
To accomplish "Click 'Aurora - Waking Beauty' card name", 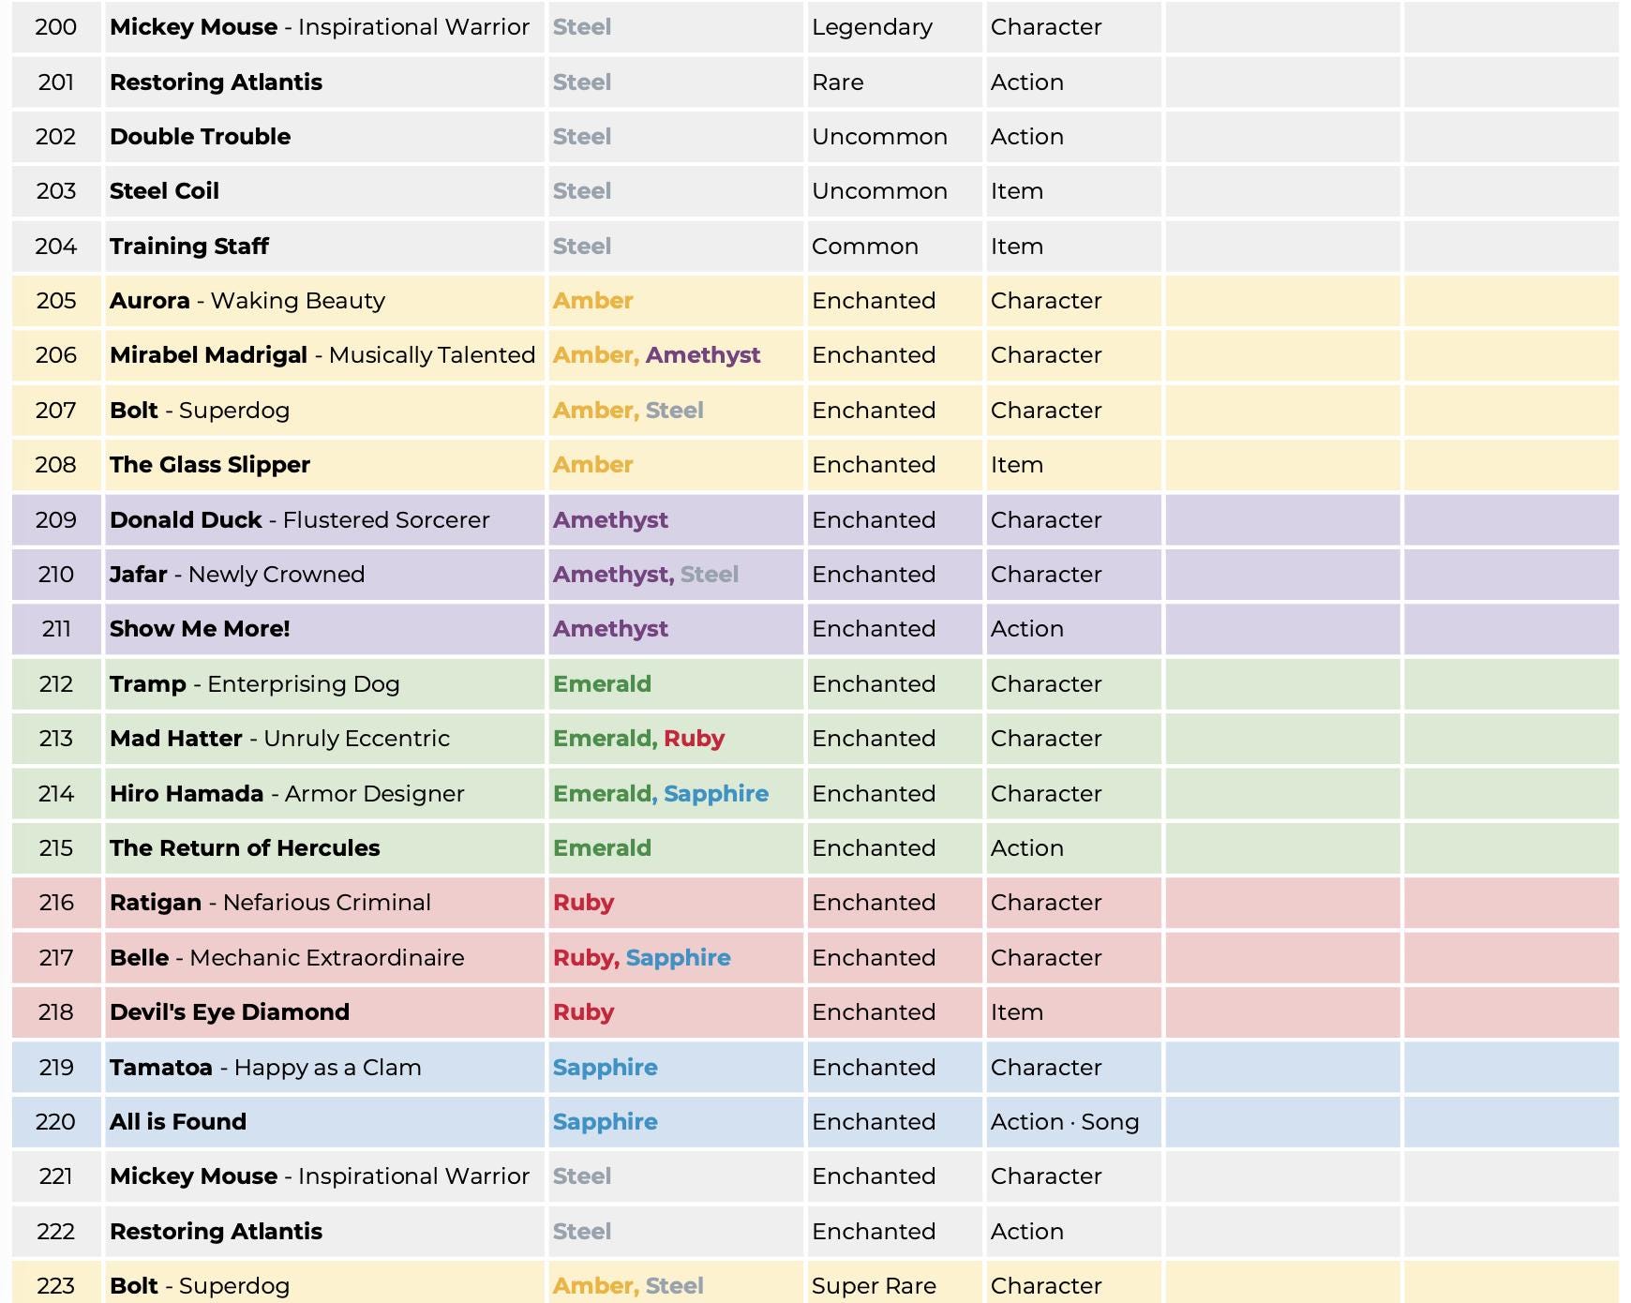I will pyautogui.click(x=247, y=301).
